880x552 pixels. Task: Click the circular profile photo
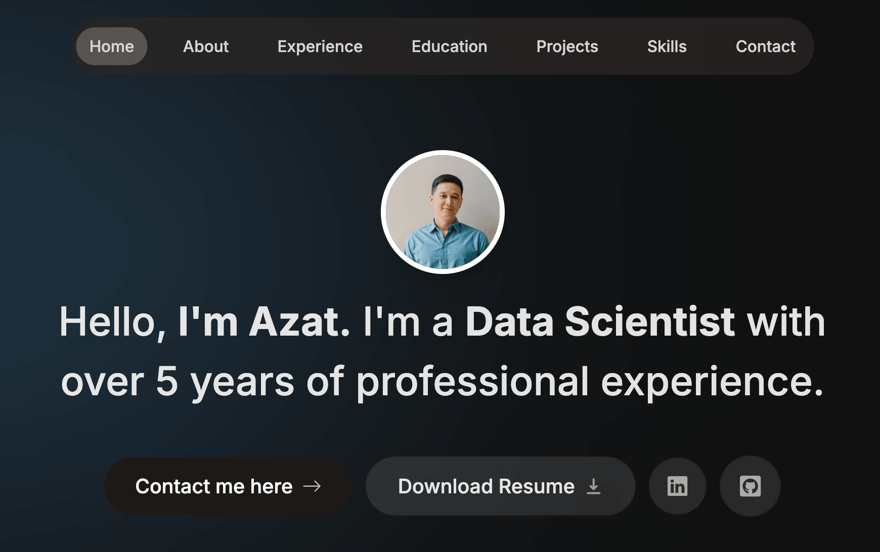[x=443, y=212]
